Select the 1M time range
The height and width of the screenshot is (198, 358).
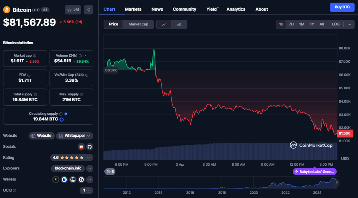tap(302, 24)
